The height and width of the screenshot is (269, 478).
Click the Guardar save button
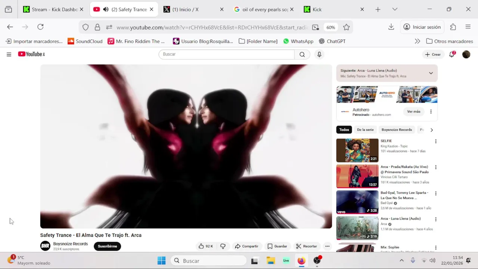coord(277,246)
